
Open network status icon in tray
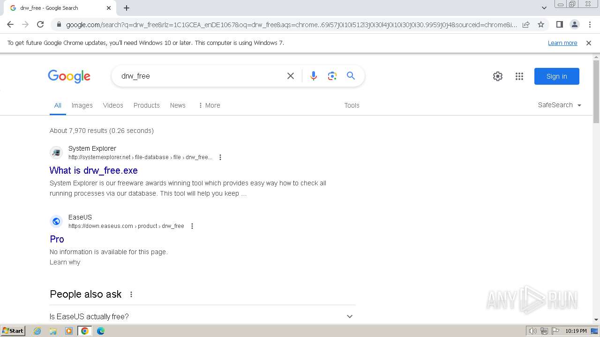click(x=544, y=331)
